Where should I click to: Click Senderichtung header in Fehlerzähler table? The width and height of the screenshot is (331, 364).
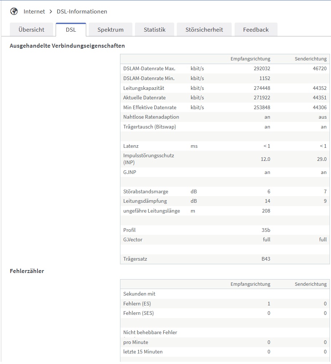coord(311,284)
